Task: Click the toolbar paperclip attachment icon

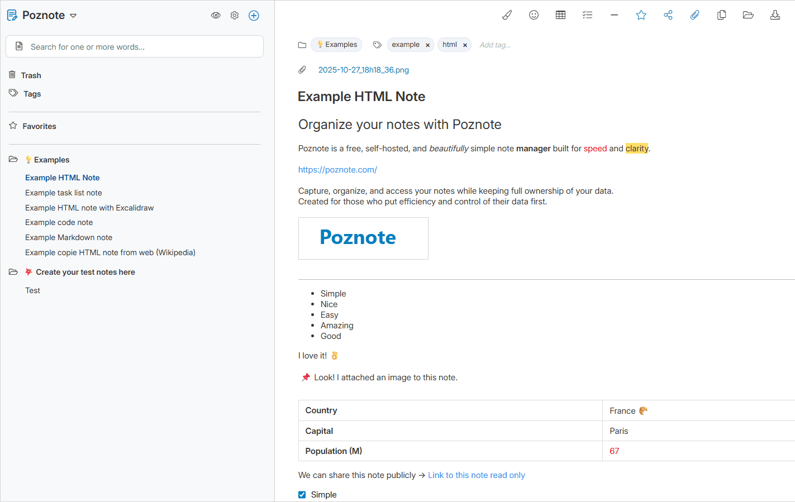Action: tap(694, 15)
